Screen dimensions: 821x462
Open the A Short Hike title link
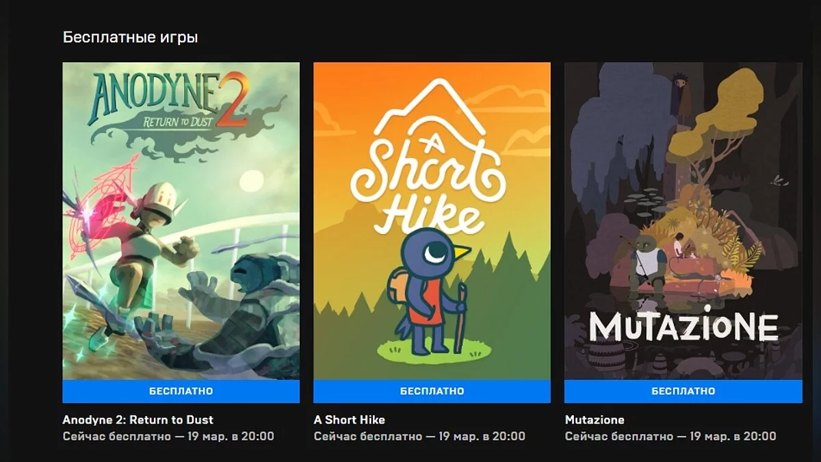click(x=350, y=420)
